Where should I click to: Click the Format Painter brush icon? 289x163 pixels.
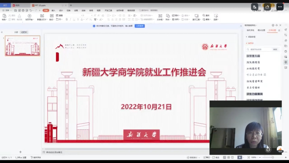[19, 16]
